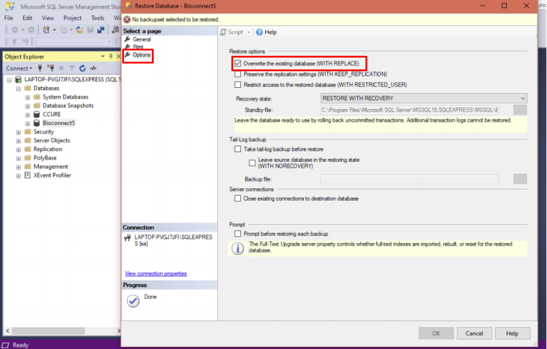Expand the CCURE database node
The width and height of the screenshot is (547, 349).
pyautogui.click(x=27, y=115)
